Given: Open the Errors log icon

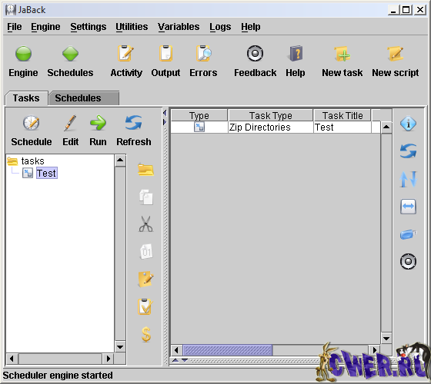Looking at the screenshot, I should click(203, 54).
